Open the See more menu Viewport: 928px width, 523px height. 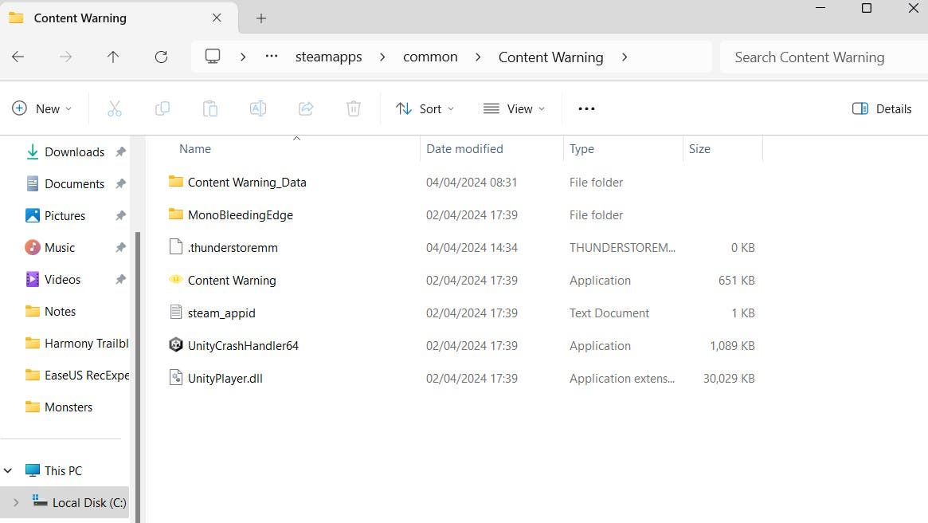586,108
